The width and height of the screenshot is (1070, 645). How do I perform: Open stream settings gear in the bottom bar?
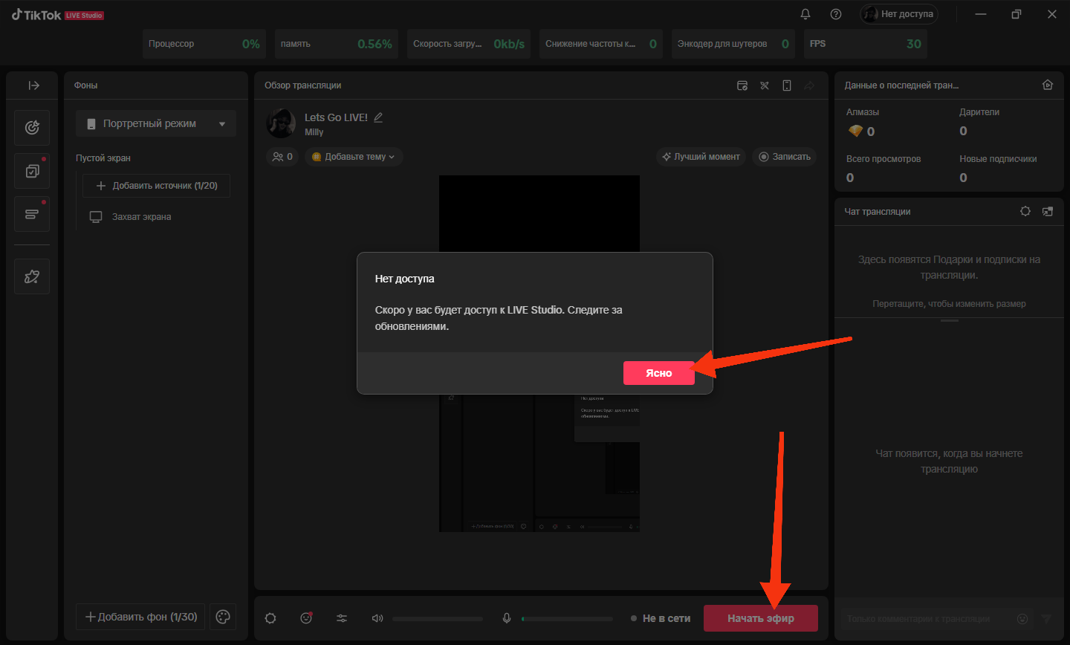[270, 618]
